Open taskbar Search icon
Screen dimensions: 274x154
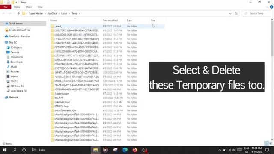tap(15, 150)
